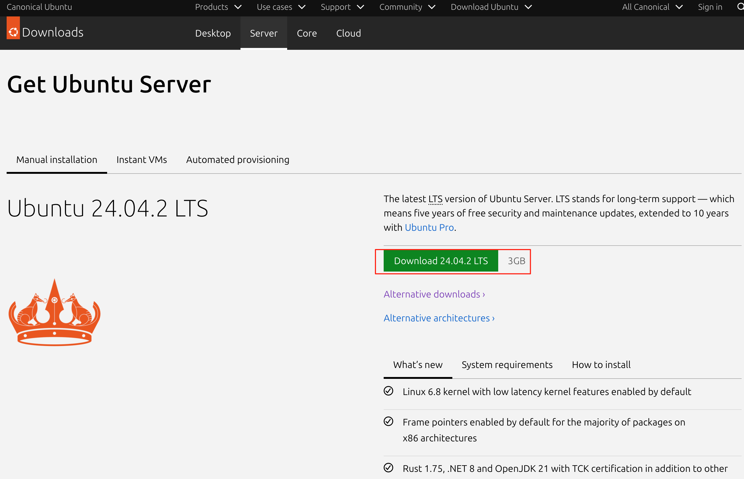
Task: Follow the Ubuntu Pro link
Action: tap(429, 228)
